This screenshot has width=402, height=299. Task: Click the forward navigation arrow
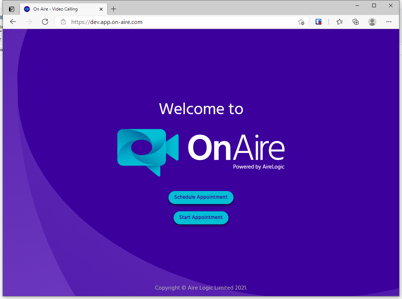[29, 22]
